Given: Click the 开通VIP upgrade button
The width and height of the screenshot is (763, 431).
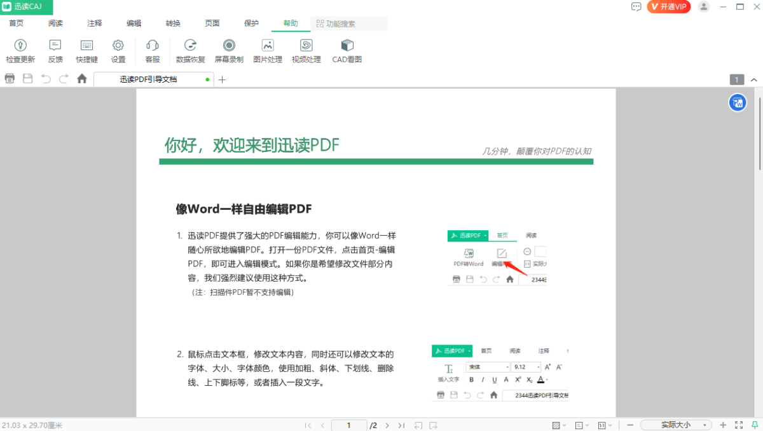Looking at the screenshot, I should [668, 7].
